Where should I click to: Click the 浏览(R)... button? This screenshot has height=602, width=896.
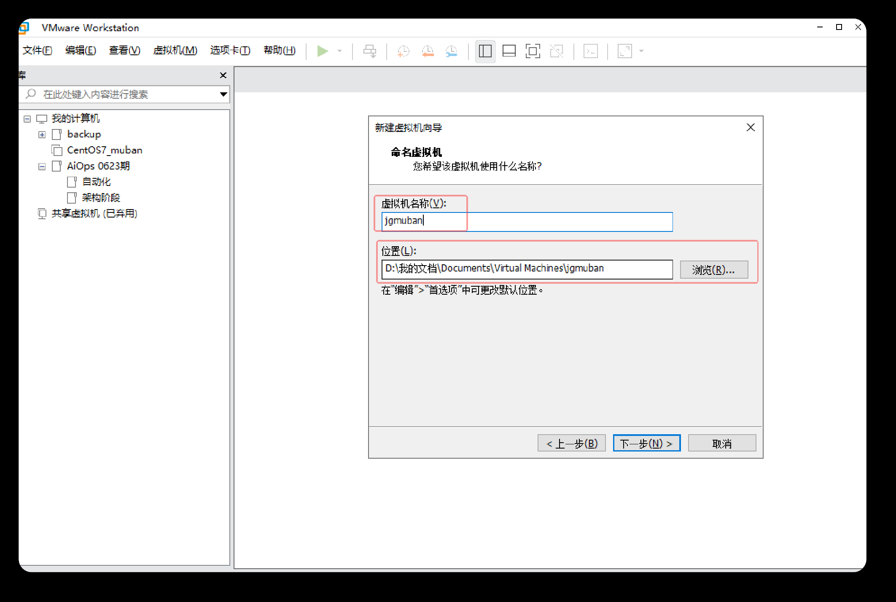click(714, 270)
